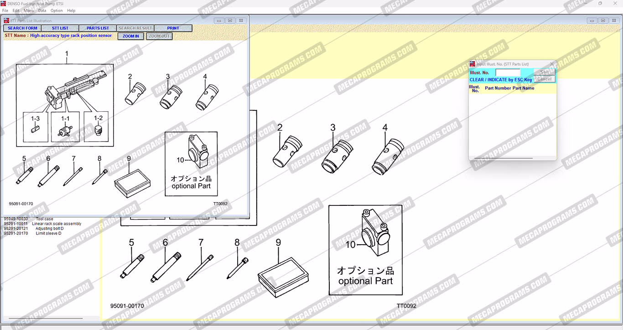Maximize the STT Parts List Illustration window

[230, 21]
